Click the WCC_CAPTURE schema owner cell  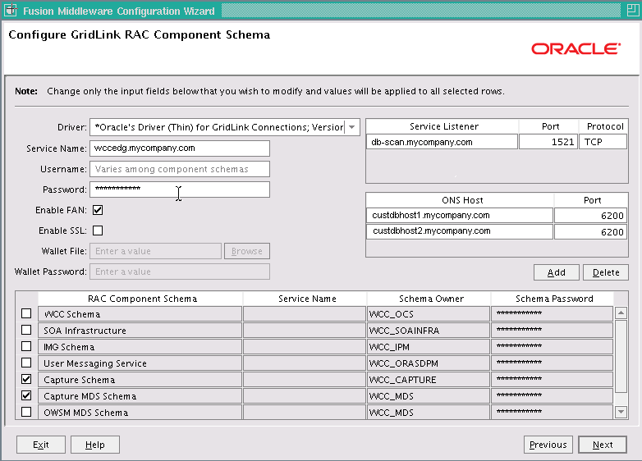pyautogui.click(x=429, y=380)
